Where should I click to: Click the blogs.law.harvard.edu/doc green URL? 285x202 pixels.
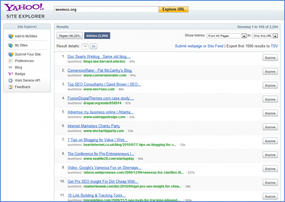pos(105,62)
